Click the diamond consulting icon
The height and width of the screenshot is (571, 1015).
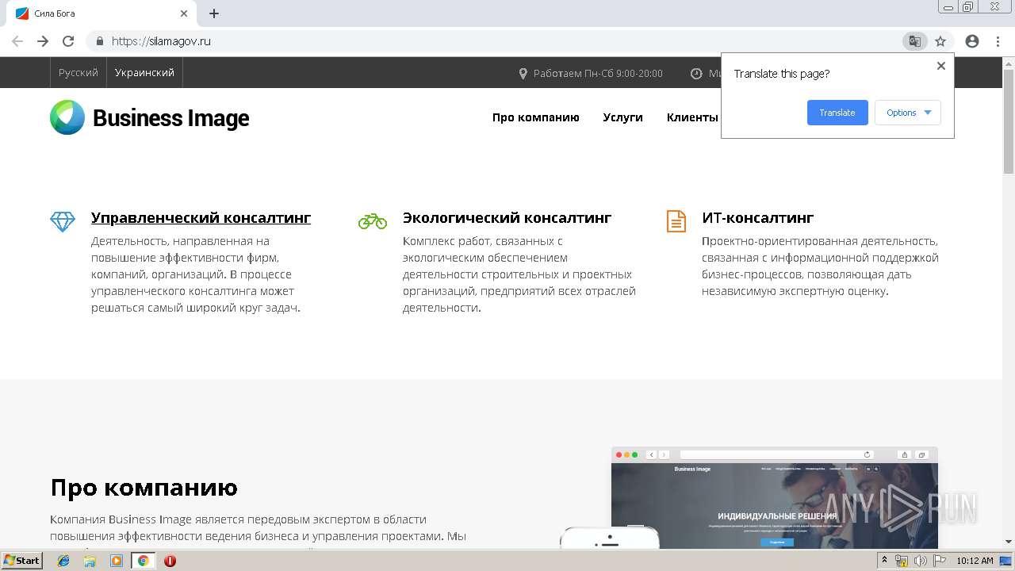pyautogui.click(x=63, y=221)
